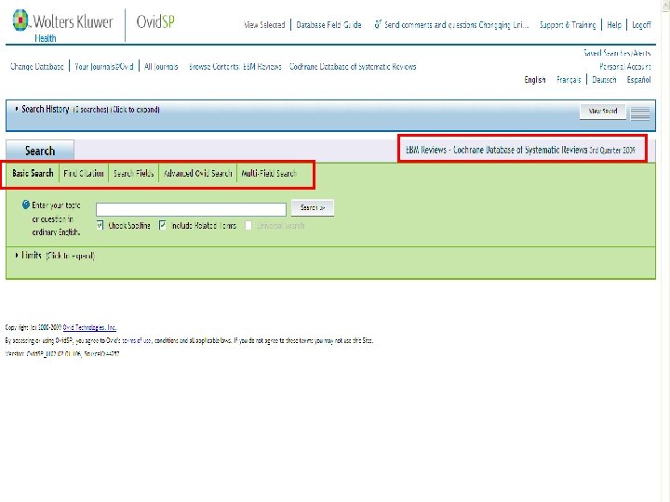Toggle the Check Spelling checkbox

coord(100,225)
